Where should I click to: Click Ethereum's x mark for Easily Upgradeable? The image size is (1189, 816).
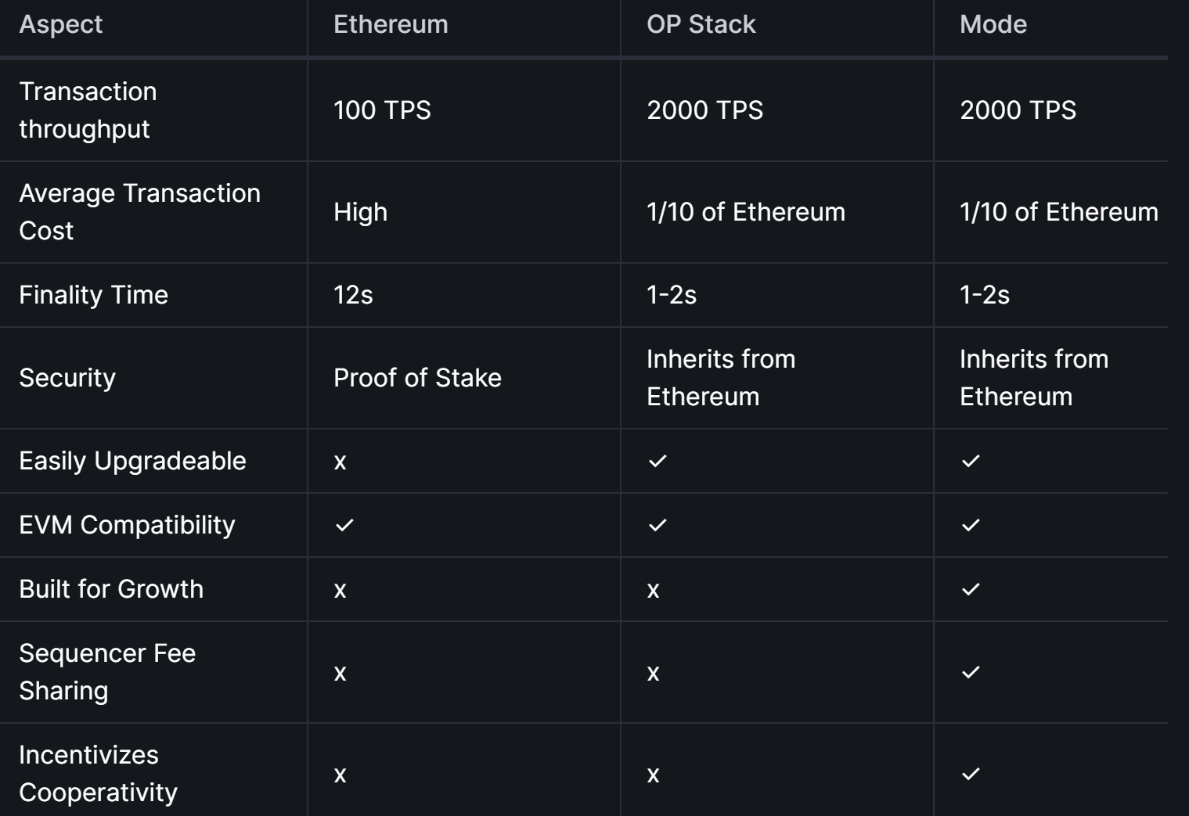(340, 462)
